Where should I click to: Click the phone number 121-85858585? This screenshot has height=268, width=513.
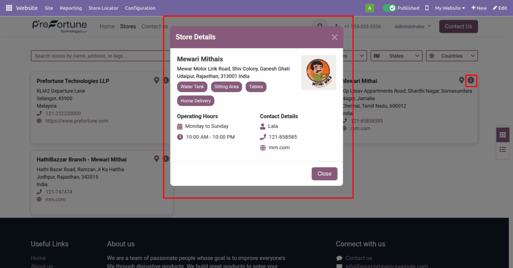366,121
